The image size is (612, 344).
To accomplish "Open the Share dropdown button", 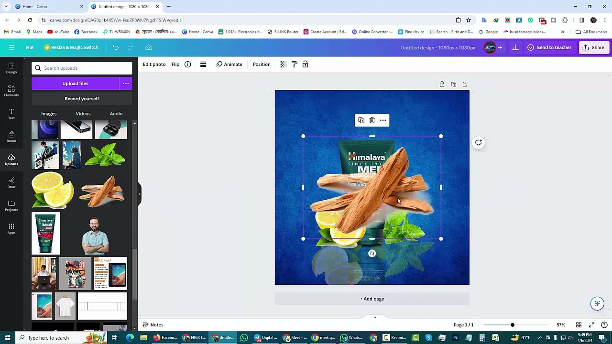I will [x=593, y=47].
